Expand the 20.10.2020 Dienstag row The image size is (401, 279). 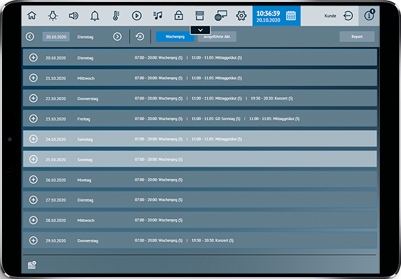tap(33, 58)
